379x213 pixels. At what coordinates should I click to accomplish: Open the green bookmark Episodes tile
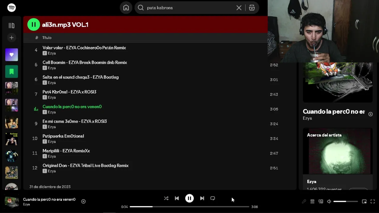click(x=12, y=71)
